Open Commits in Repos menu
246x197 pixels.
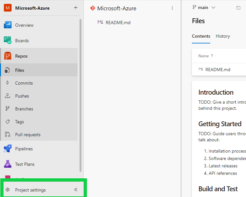24,83
